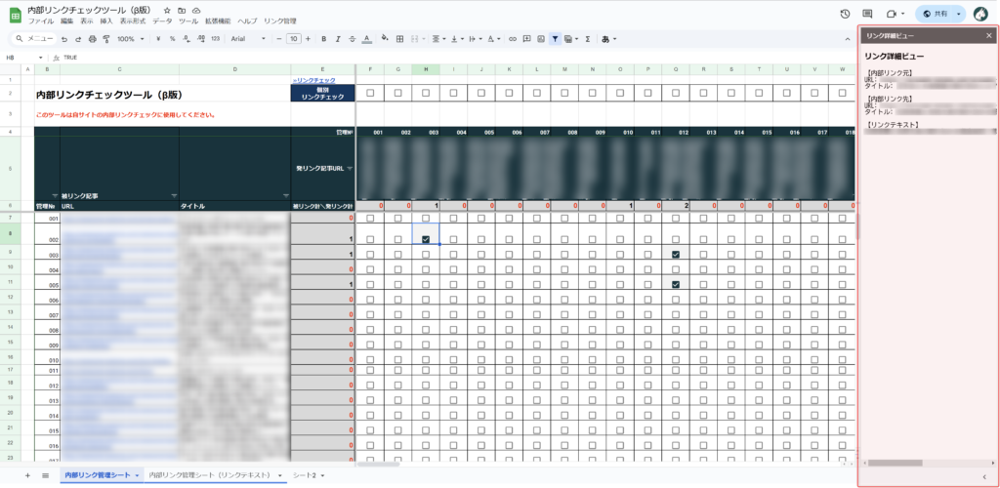Open the dropdown arrow beside 共有
The height and width of the screenshot is (488, 1000).
click(959, 14)
